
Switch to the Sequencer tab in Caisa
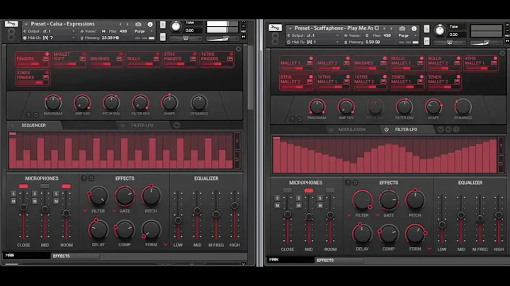tap(33, 125)
